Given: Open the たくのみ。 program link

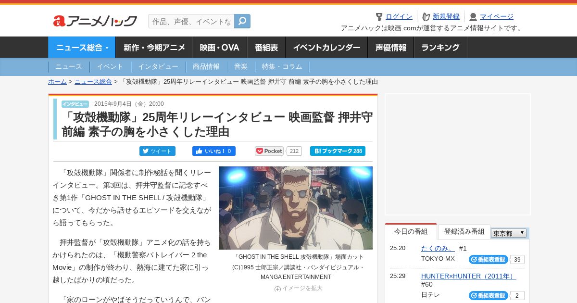Looking at the screenshot, I should (438, 248).
